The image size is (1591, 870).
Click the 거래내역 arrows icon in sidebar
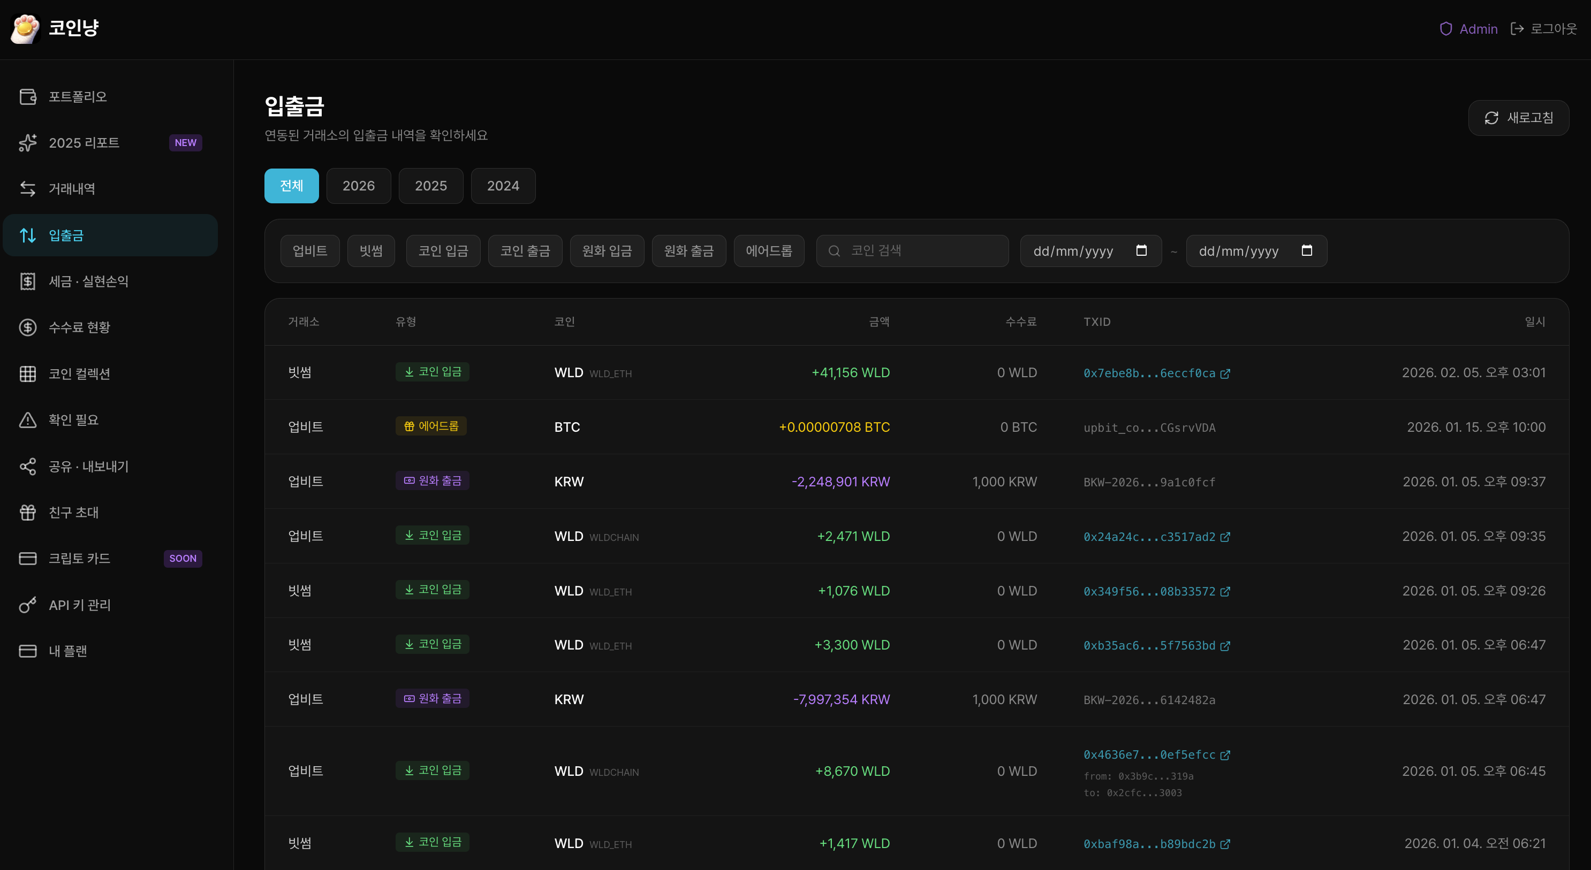pyautogui.click(x=28, y=189)
